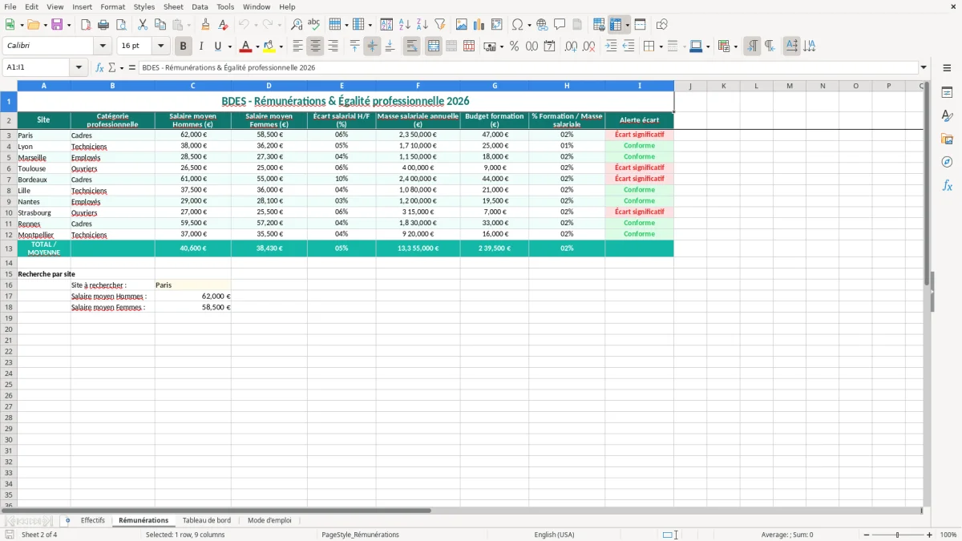
Task: Open sidebar Navigator compass icon
Action: [947, 162]
